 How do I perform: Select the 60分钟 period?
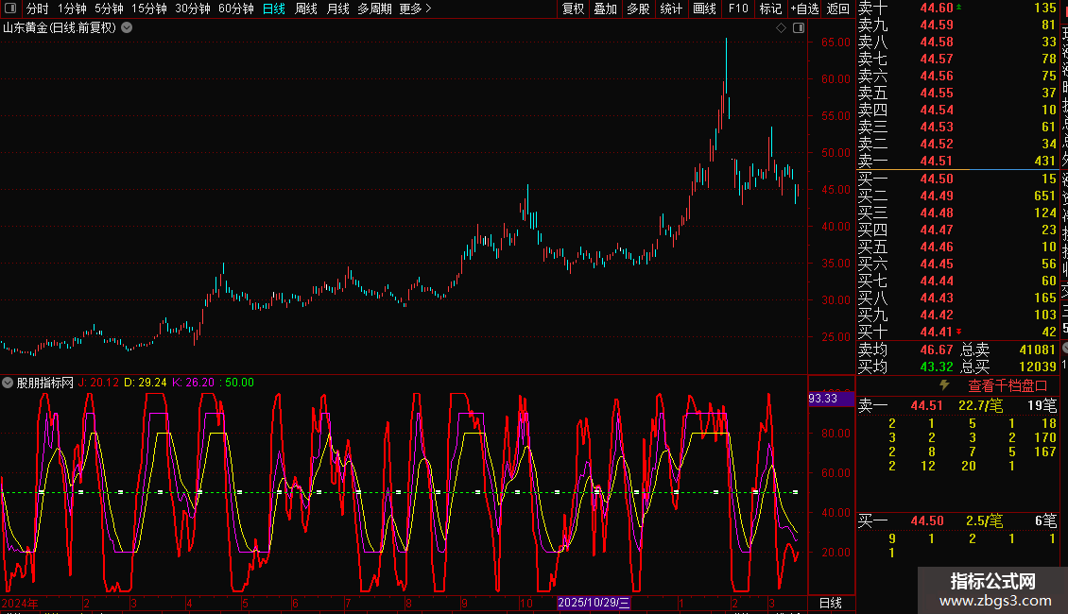pos(236,9)
